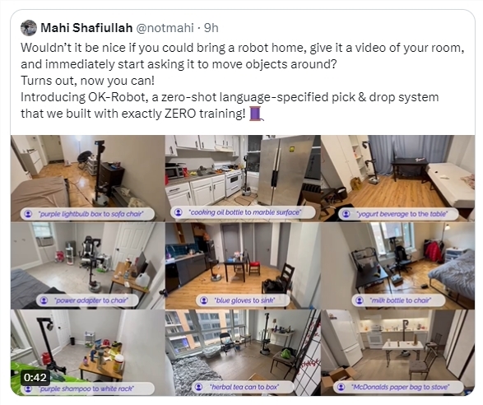Click user icon beside milk bottle caption
The height and width of the screenshot is (405, 483).
click(360, 300)
